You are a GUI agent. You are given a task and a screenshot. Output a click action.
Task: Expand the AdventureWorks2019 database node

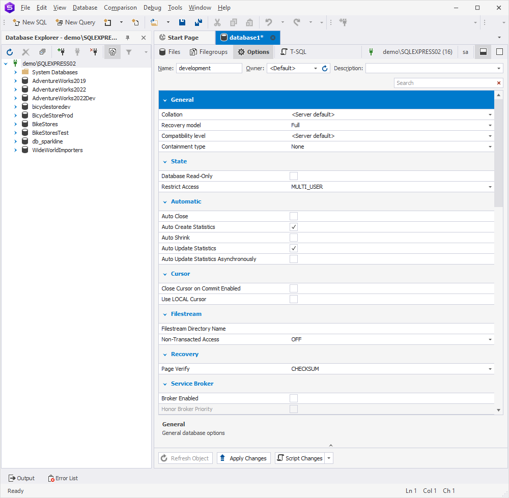pos(15,81)
